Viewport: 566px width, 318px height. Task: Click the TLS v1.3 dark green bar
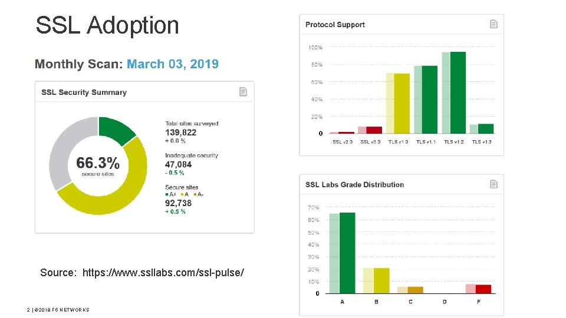[x=486, y=129]
